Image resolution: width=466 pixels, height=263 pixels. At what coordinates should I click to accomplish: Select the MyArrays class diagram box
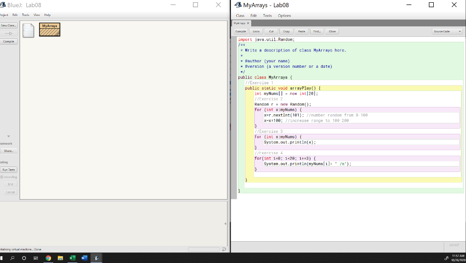tap(49, 30)
